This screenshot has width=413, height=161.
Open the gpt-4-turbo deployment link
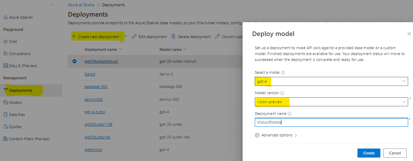[95, 112]
